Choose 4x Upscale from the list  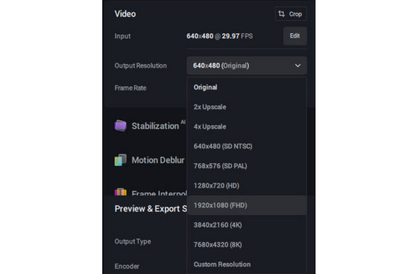pyautogui.click(x=247, y=127)
